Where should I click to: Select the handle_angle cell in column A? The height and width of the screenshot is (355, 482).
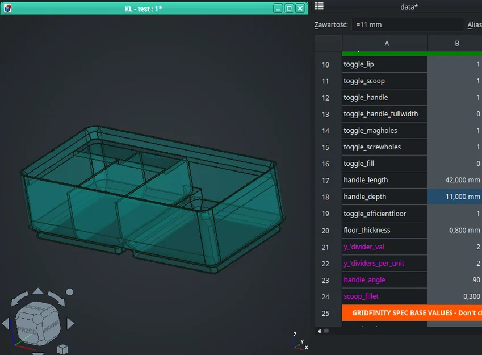[x=363, y=279]
